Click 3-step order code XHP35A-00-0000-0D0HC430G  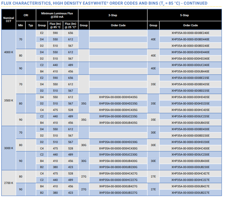[118, 148]
